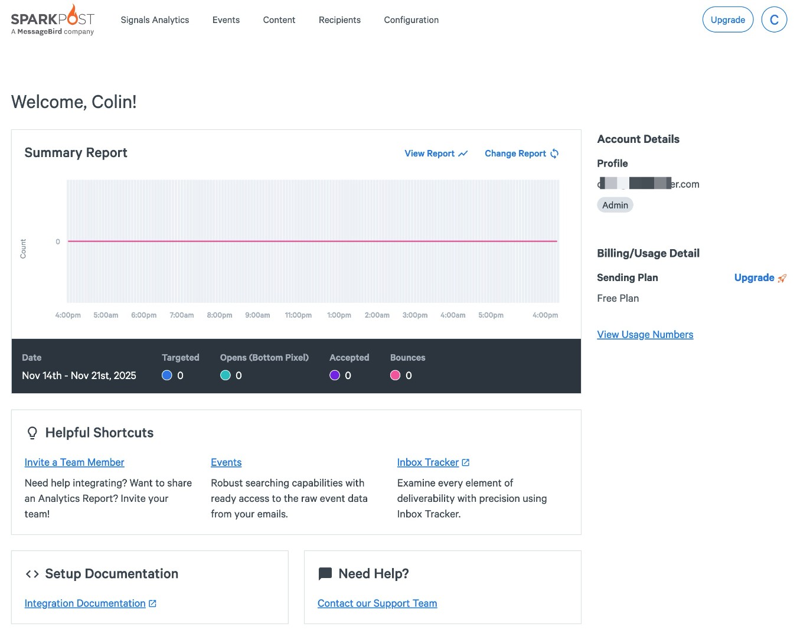Go to the Recipients navigation item
797x630 pixels.
[339, 20]
